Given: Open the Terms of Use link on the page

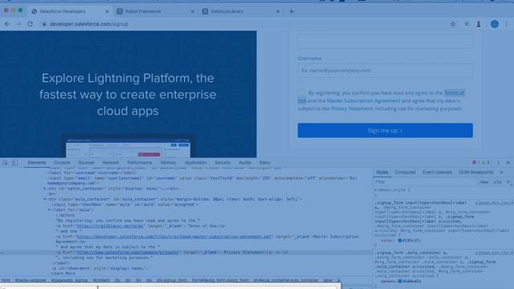Looking at the screenshot, I should pos(454,93).
